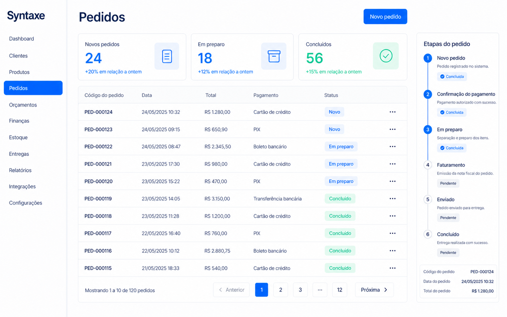Click the Etapas do pedido heading

pos(447,44)
